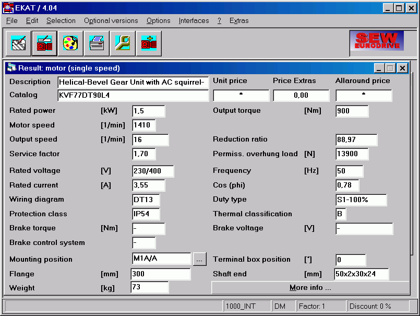The width and height of the screenshot is (420, 316).
Task: Click the overhung load value 13900
Action: (x=352, y=154)
